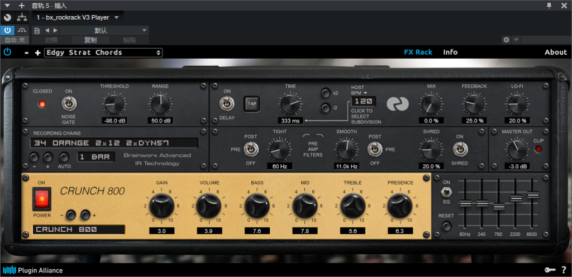
Task: Click the Lo-Fi knob
Action: coord(517,103)
